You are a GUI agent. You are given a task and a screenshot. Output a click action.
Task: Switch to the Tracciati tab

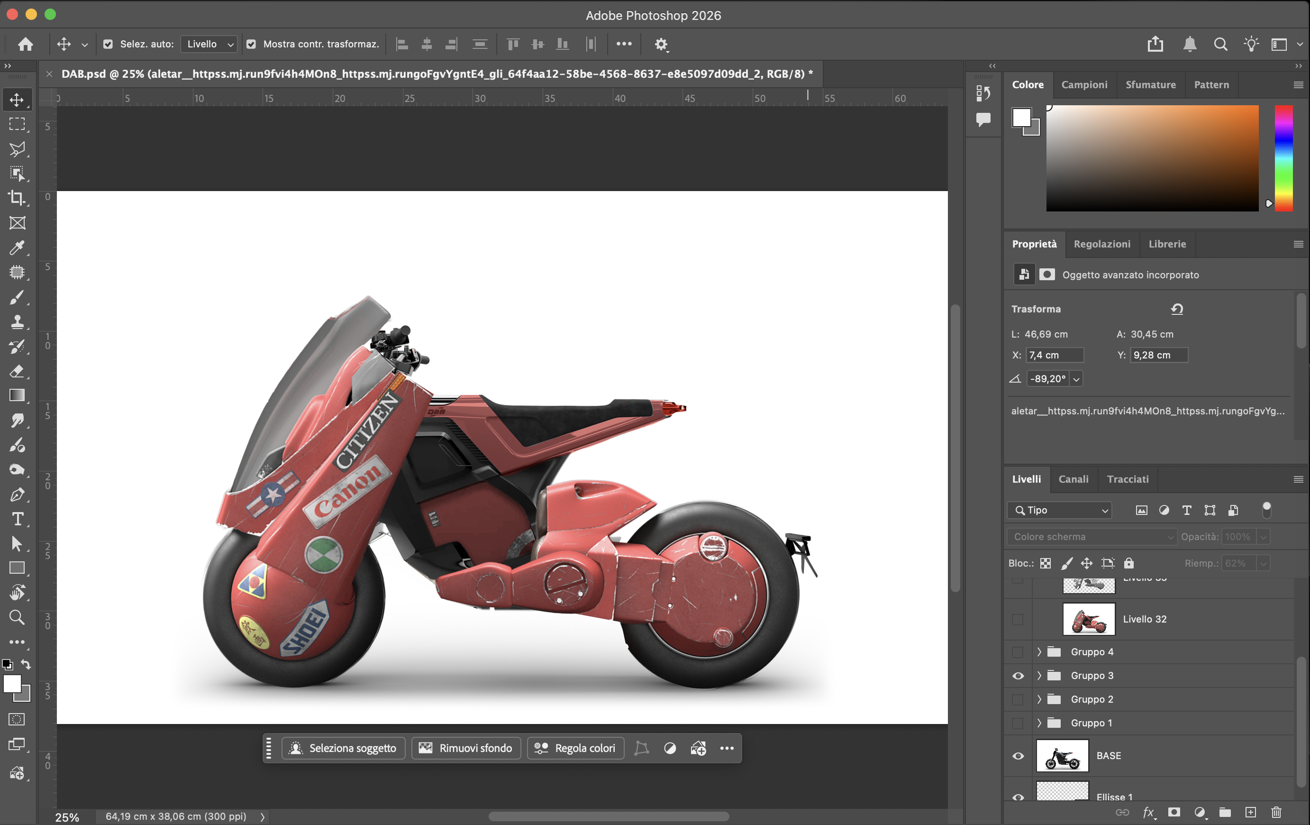[x=1127, y=479]
